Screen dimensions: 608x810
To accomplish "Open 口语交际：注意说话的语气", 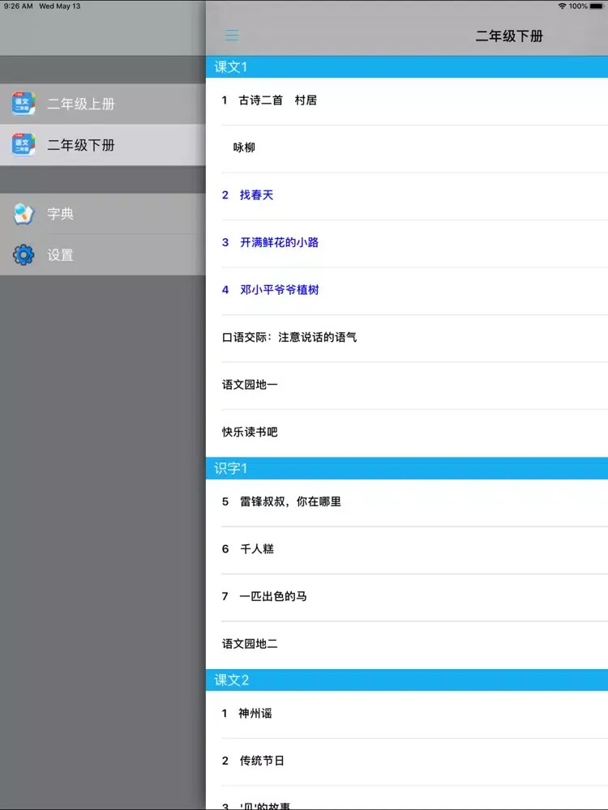I will tap(407, 338).
